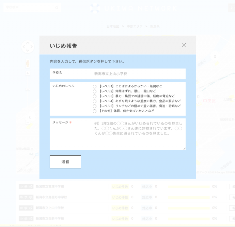Click the UKIWA NETWORK lifebuoy logo
Image resolution: width=235 pixels, height=227 pixels.
pyautogui.click(x=95, y=8)
